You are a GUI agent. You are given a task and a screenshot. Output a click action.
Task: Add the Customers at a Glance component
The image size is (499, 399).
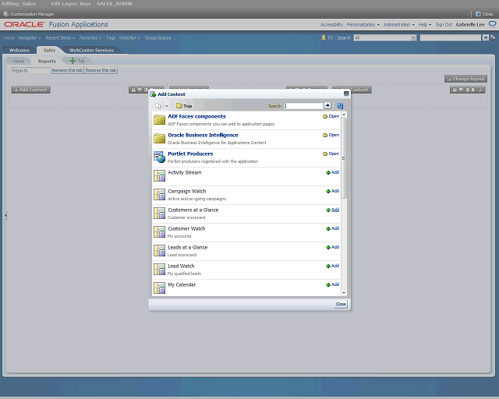333,210
